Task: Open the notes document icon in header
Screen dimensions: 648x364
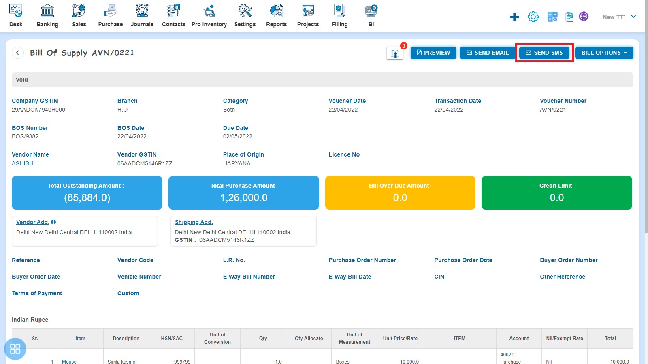Action: (x=569, y=17)
